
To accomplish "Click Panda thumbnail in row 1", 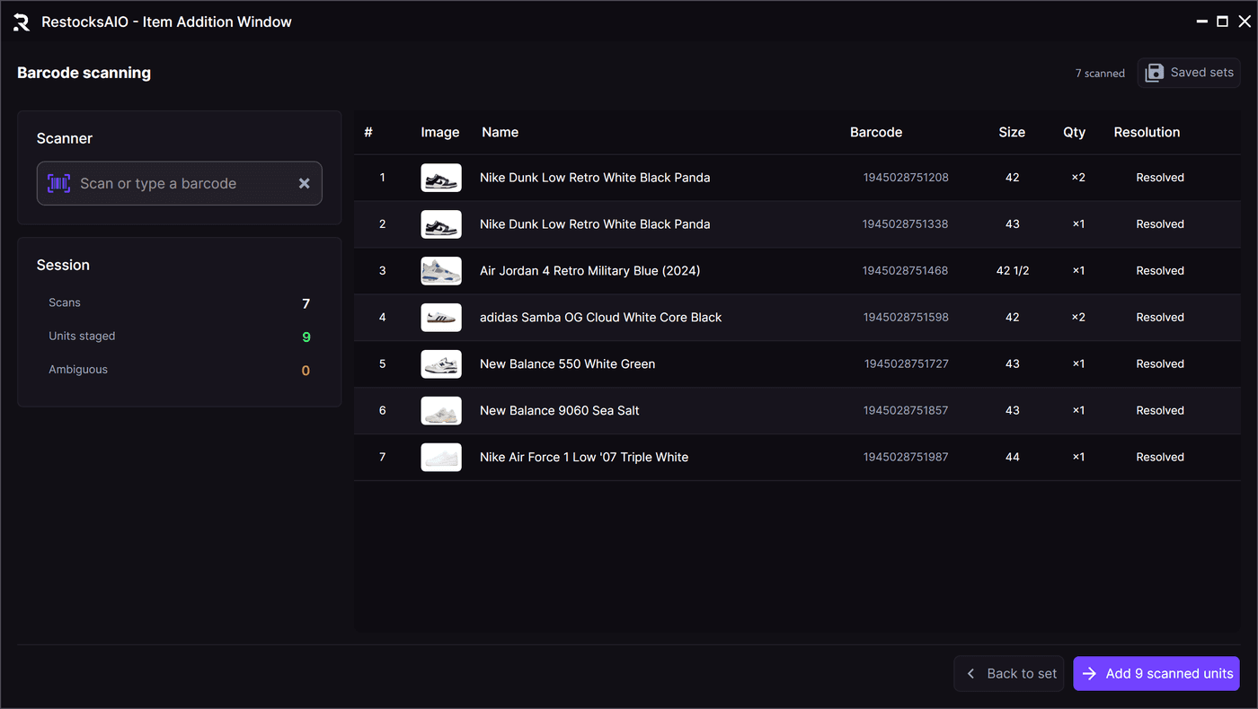I will (441, 178).
